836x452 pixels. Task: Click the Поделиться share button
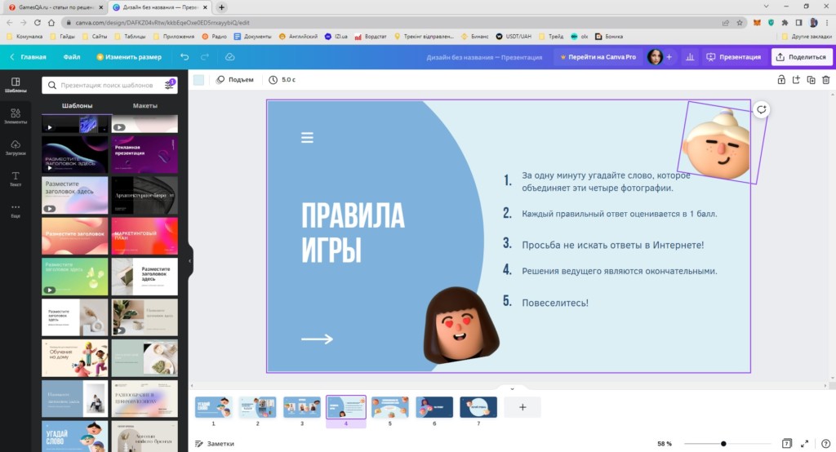tap(802, 57)
